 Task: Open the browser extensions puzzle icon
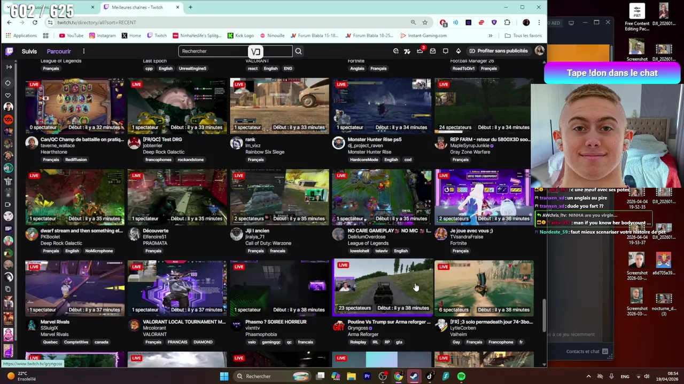click(x=507, y=22)
